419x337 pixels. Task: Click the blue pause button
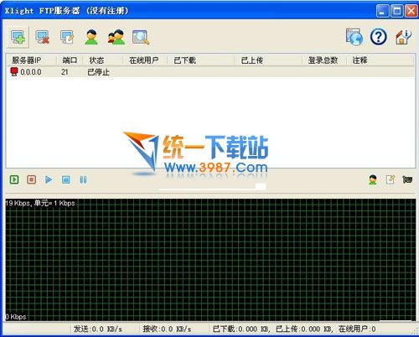(83, 179)
